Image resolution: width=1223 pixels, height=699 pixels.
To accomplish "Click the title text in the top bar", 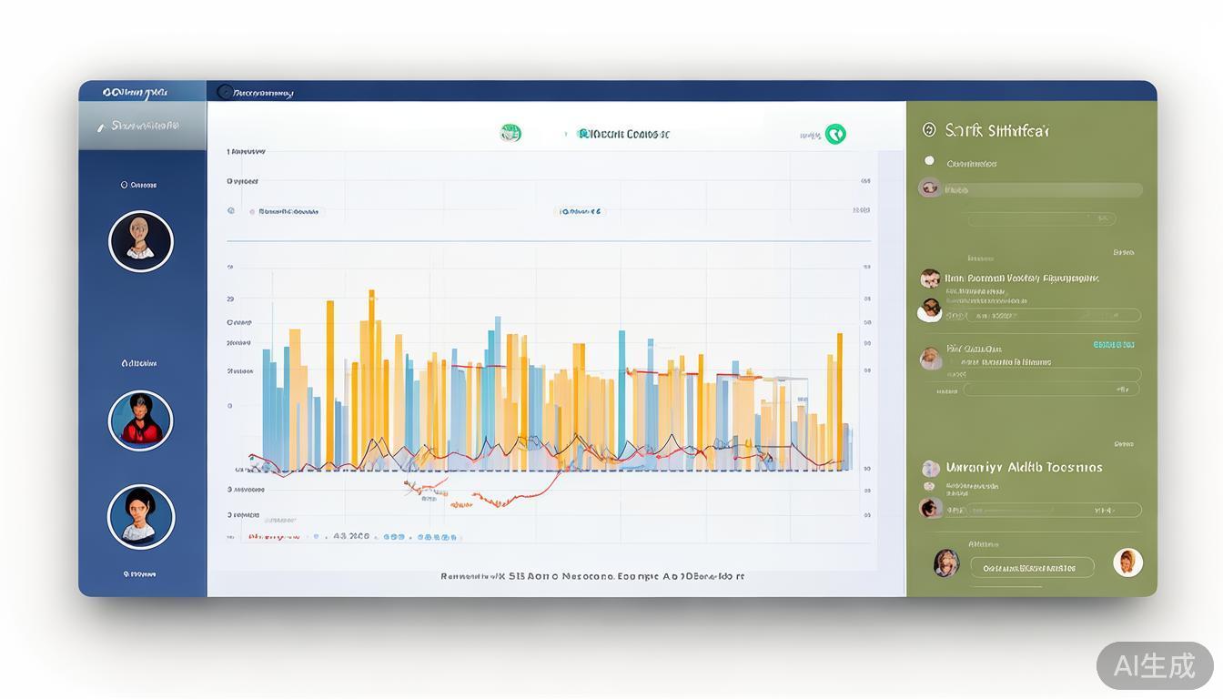I will coord(263,93).
